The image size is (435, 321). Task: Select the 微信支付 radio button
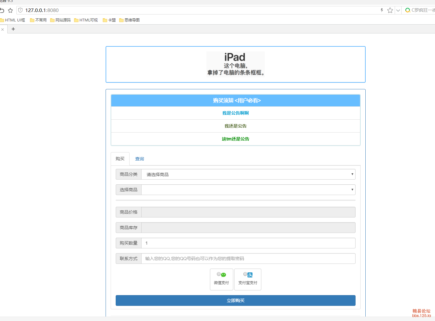[219, 274]
